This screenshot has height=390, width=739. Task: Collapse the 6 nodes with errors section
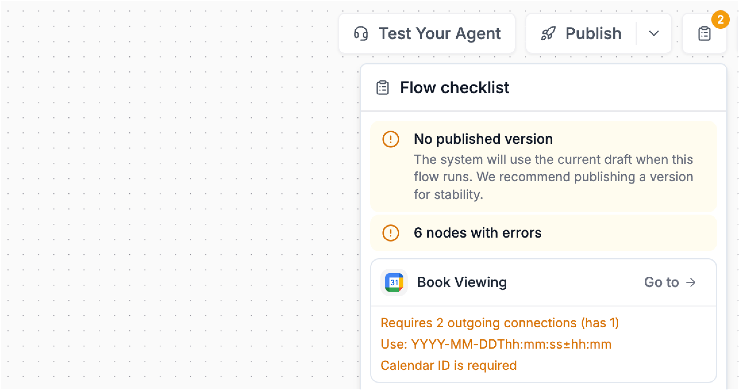[543, 233]
